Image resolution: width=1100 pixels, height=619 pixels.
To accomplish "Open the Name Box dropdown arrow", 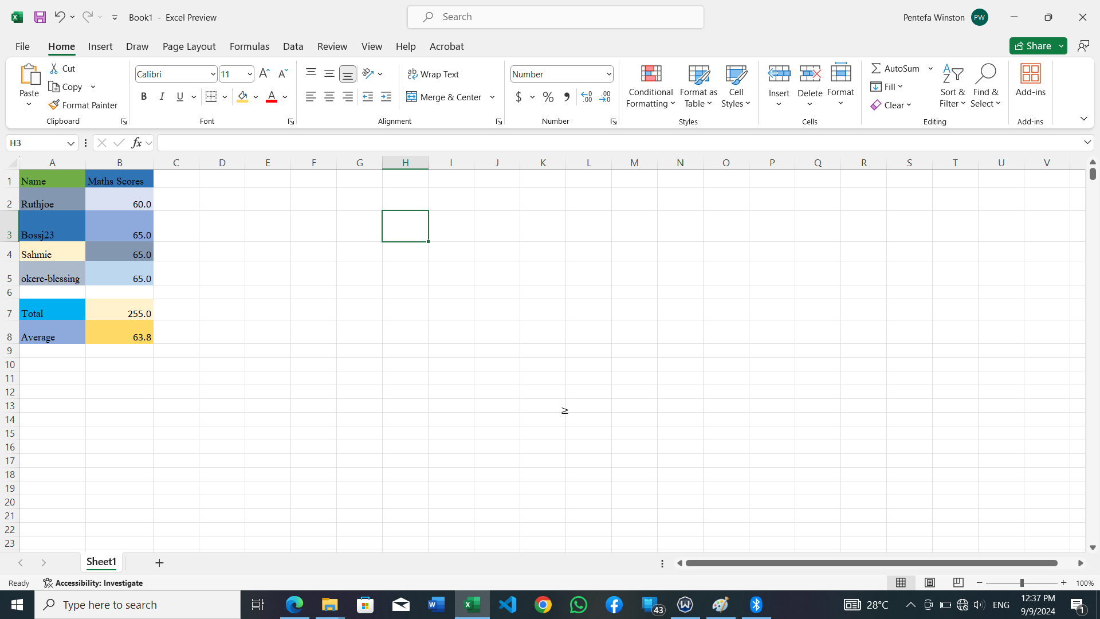I will coord(70,143).
